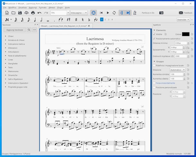Save the score with the floppy icon

click(x=20, y=13)
